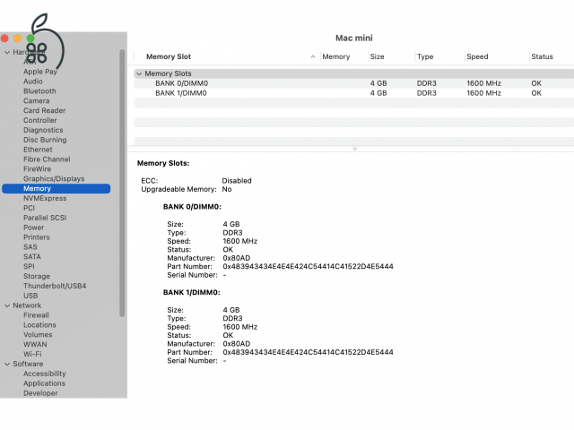Click ECC Disabled value
The height and width of the screenshot is (430, 574).
coord(237,181)
